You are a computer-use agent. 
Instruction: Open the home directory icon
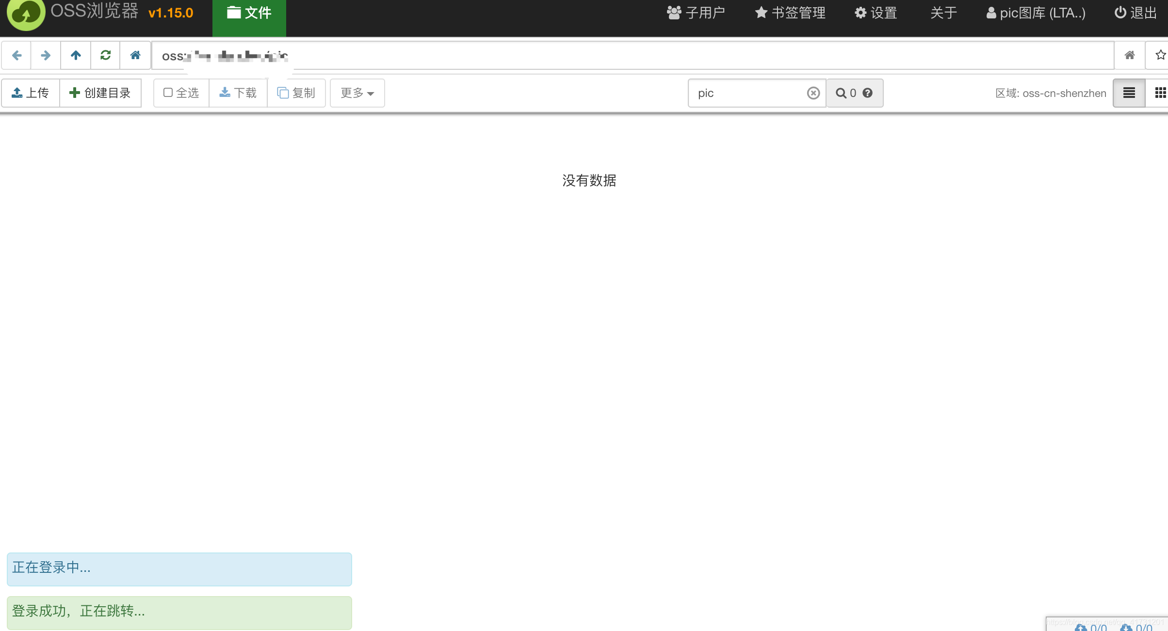135,55
